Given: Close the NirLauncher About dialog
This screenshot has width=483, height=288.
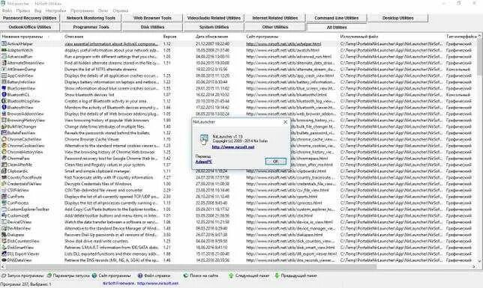Looking at the screenshot, I should point(285,122).
